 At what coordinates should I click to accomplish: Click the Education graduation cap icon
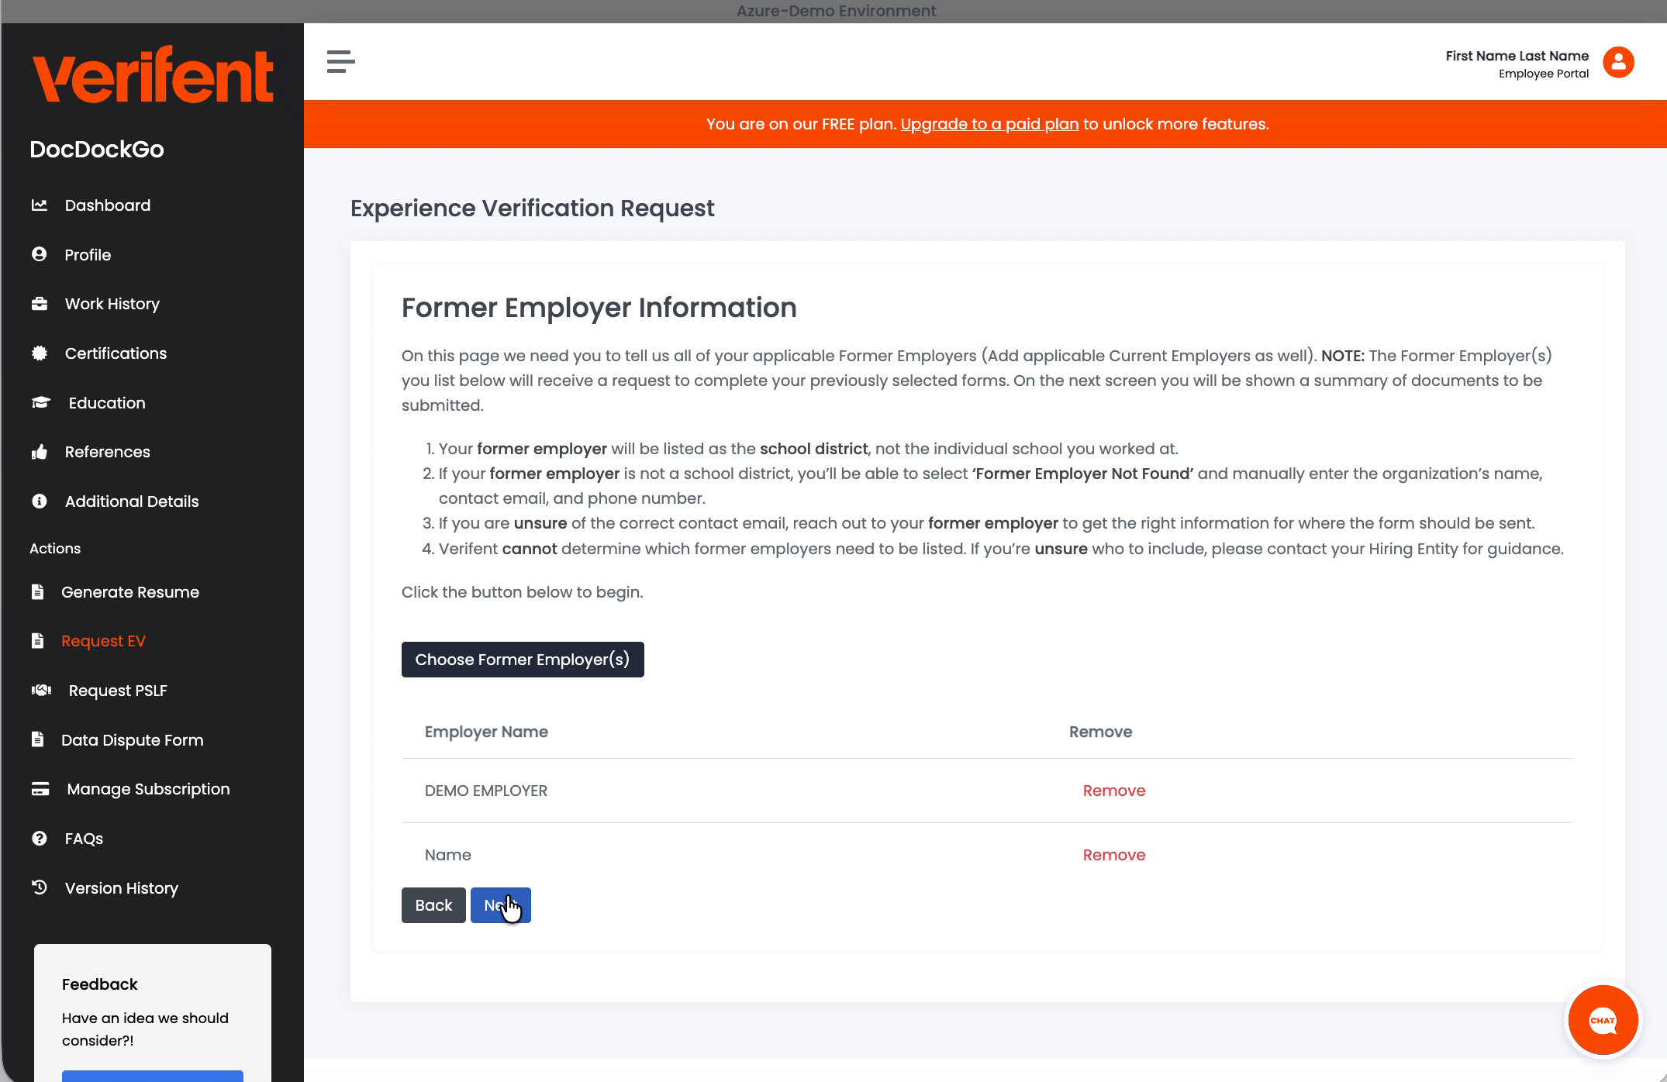click(x=41, y=402)
